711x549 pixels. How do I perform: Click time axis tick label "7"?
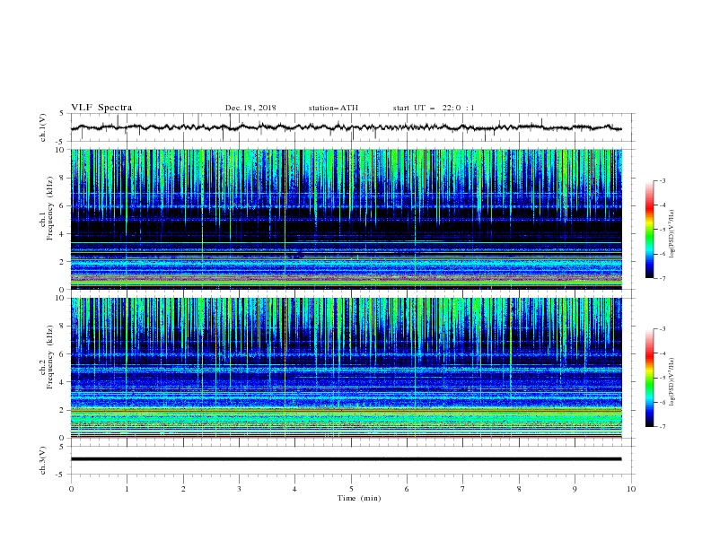point(463,489)
